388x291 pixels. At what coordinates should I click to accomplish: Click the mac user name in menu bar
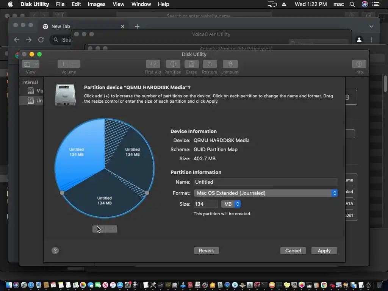coord(338,4)
